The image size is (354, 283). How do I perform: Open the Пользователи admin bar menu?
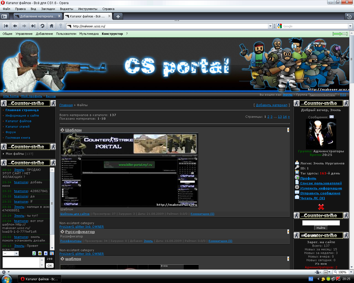(66, 34)
